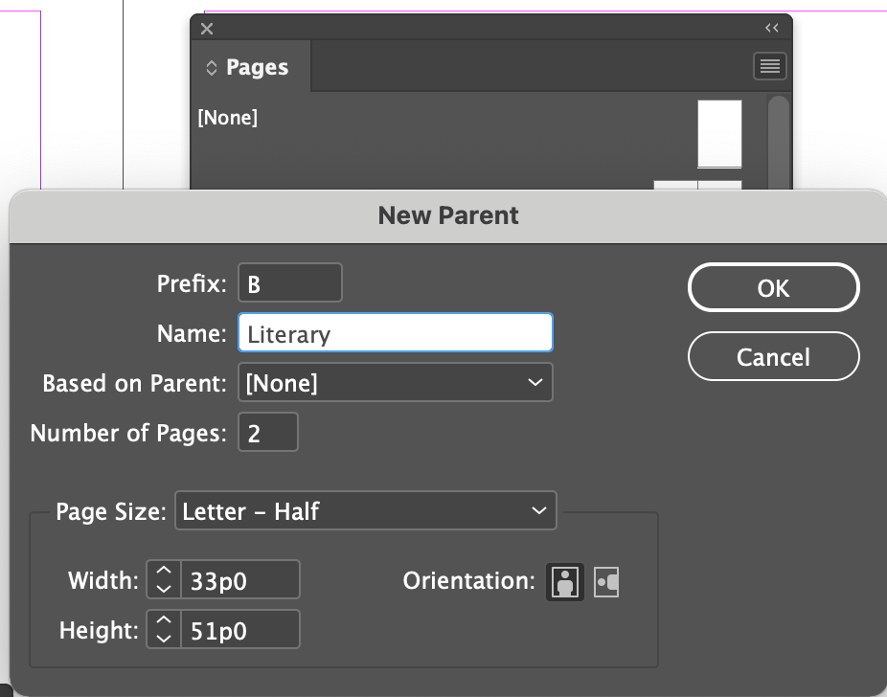Increase Width using the up stepper arrow

coord(164,571)
